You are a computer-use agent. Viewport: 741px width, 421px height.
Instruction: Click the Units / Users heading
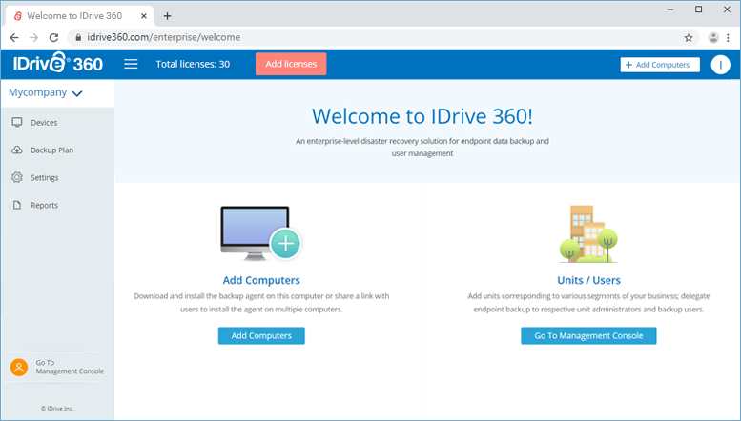[x=588, y=280]
